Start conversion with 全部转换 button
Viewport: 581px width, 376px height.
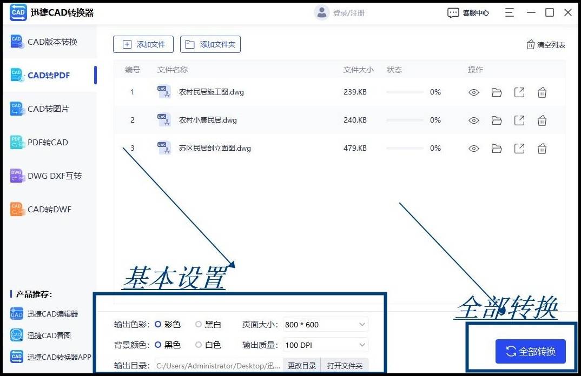point(530,351)
